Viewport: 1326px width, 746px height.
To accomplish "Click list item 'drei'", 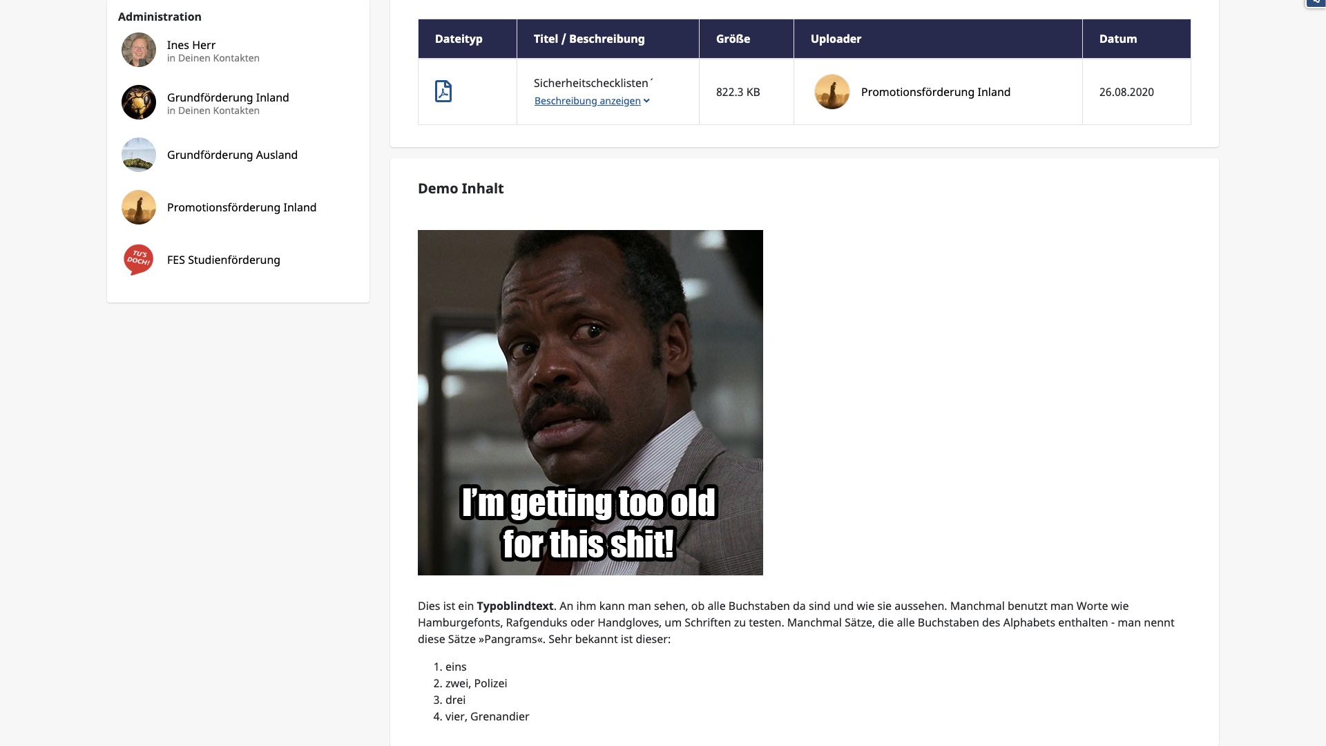I will point(455,700).
